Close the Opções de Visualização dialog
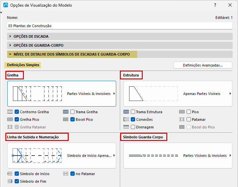This screenshot has height=187, width=238. pyautogui.click(x=230, y=5)
